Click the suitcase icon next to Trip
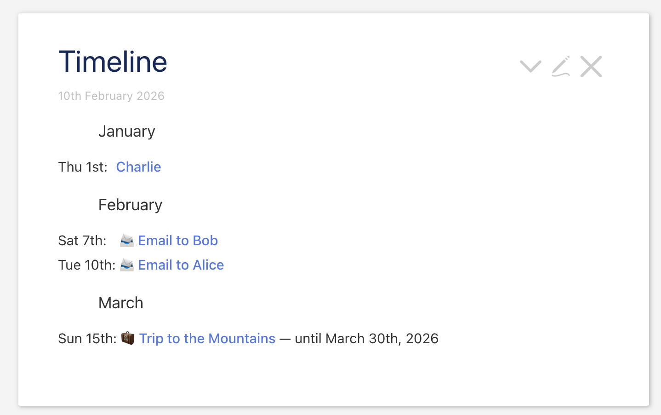 tap(128, 339)
